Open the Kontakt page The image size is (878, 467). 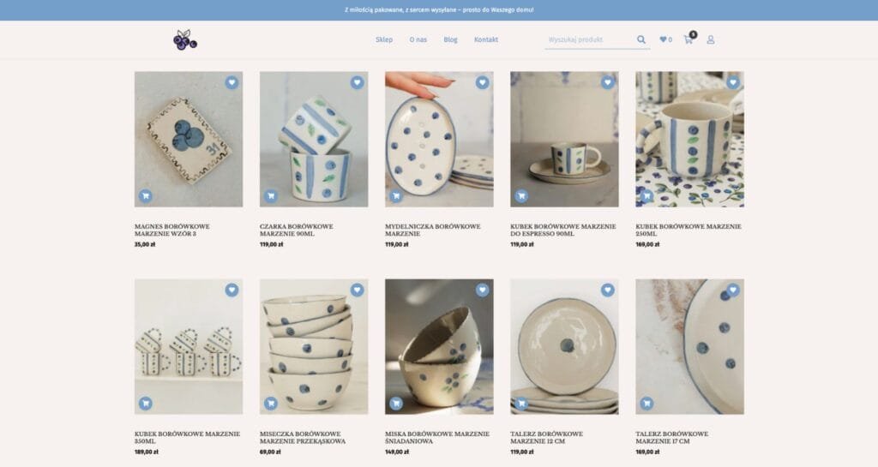[486, 39]
